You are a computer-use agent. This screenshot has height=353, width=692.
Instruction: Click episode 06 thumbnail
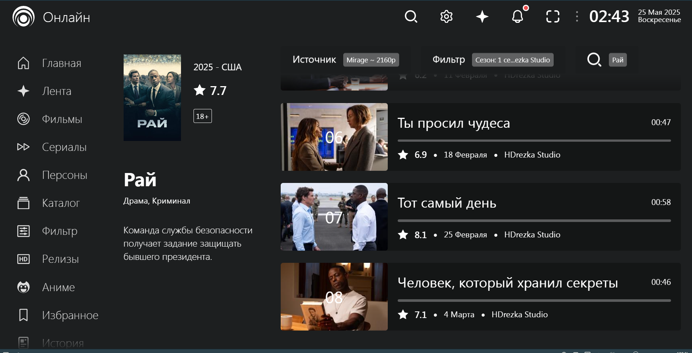point(334,137)
